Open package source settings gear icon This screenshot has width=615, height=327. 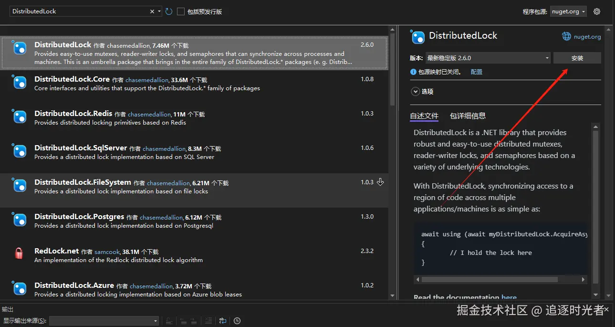click(x=597, y=11)
